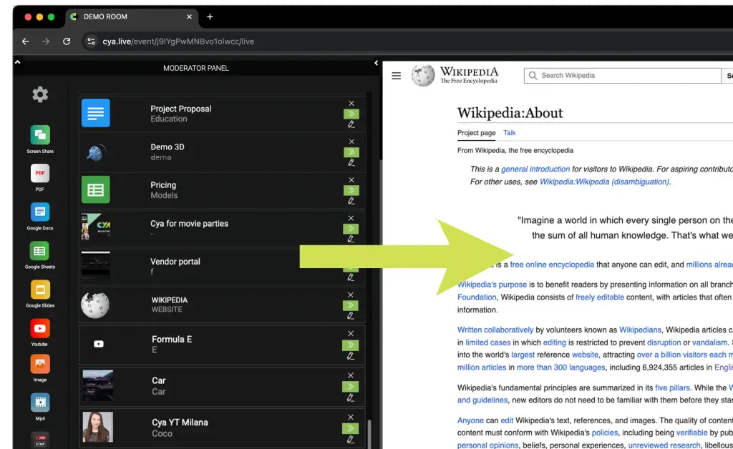Edit the WIKIPEDIA website item with the pencil
Screen dimensions: 733x449
(351, 315)
